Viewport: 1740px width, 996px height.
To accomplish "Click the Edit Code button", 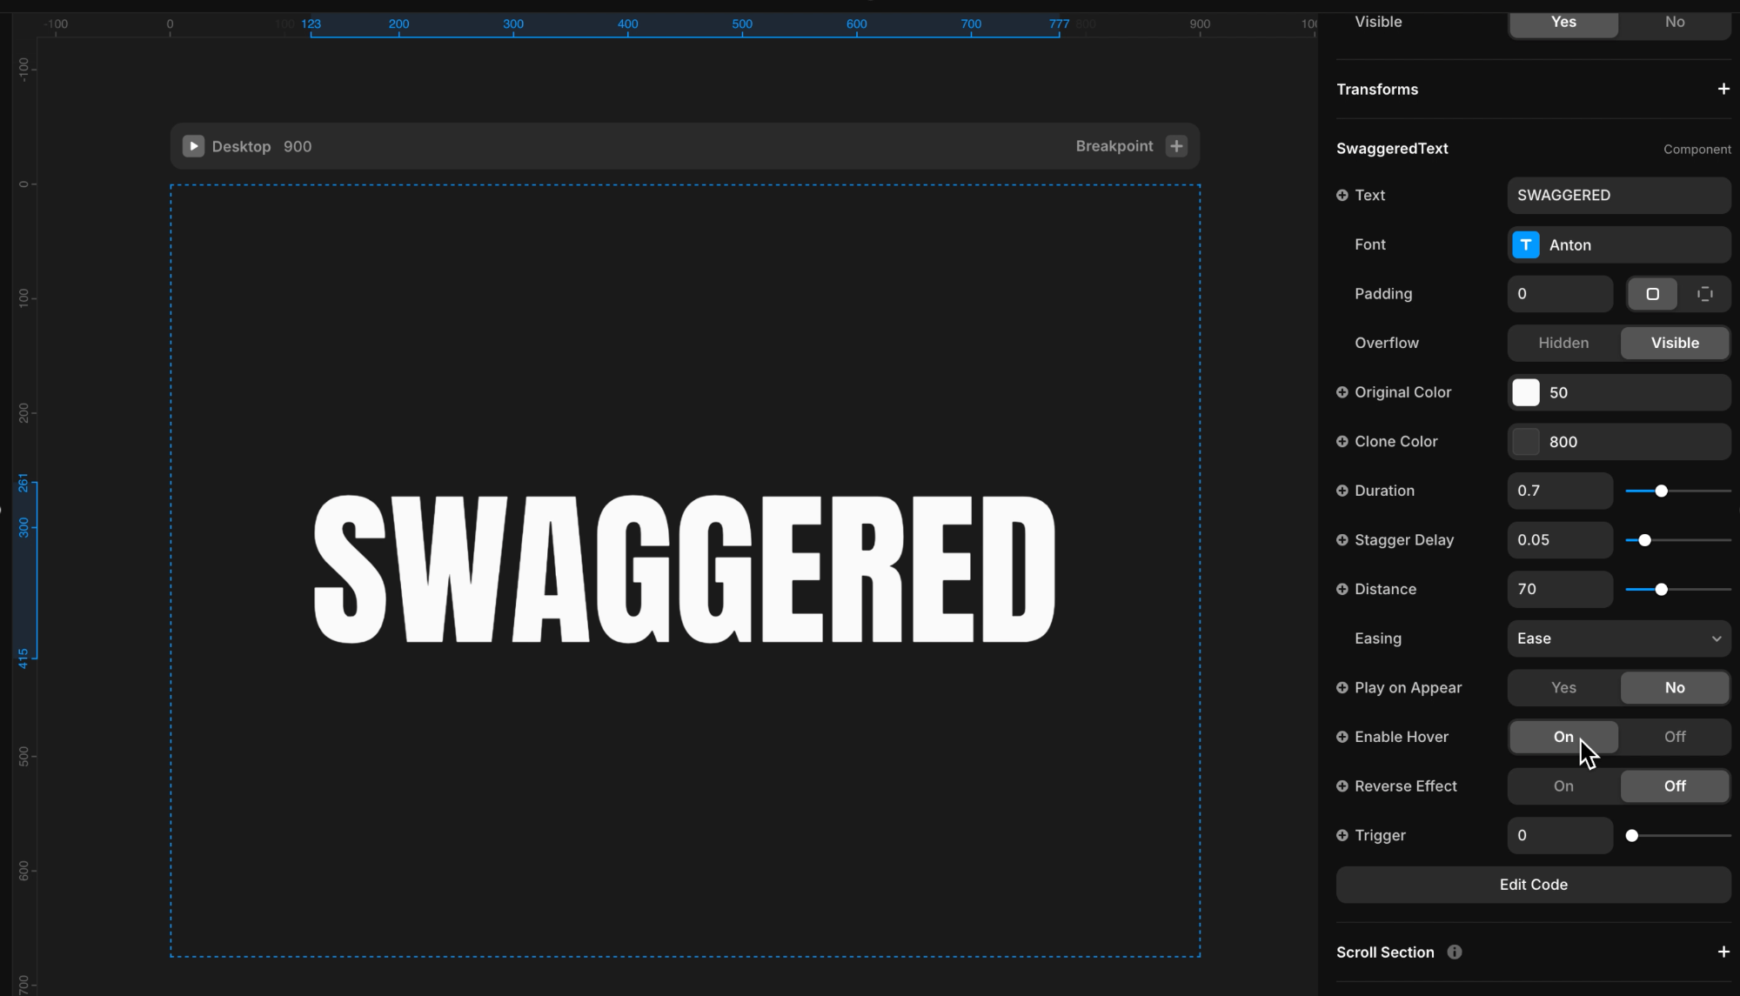I will (1533, 885).
